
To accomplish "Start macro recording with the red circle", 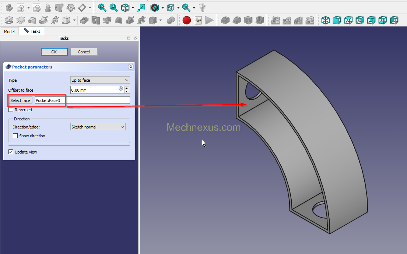I will pyautogui.click(x=187, y=20).
